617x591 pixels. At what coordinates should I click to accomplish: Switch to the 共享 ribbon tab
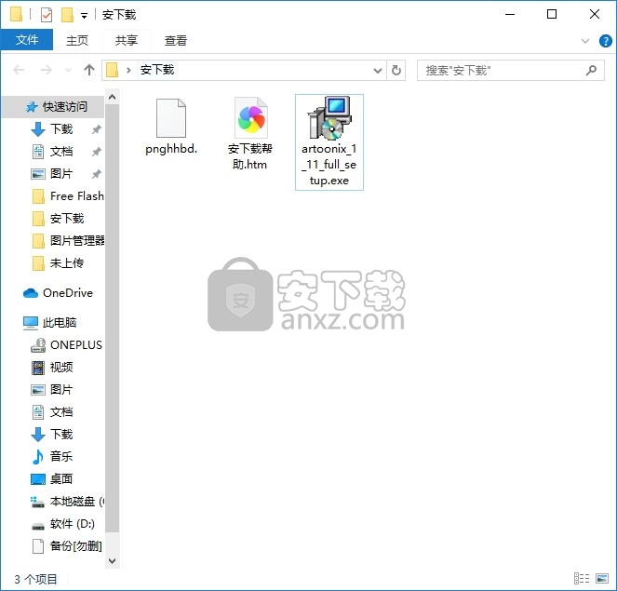127,40
